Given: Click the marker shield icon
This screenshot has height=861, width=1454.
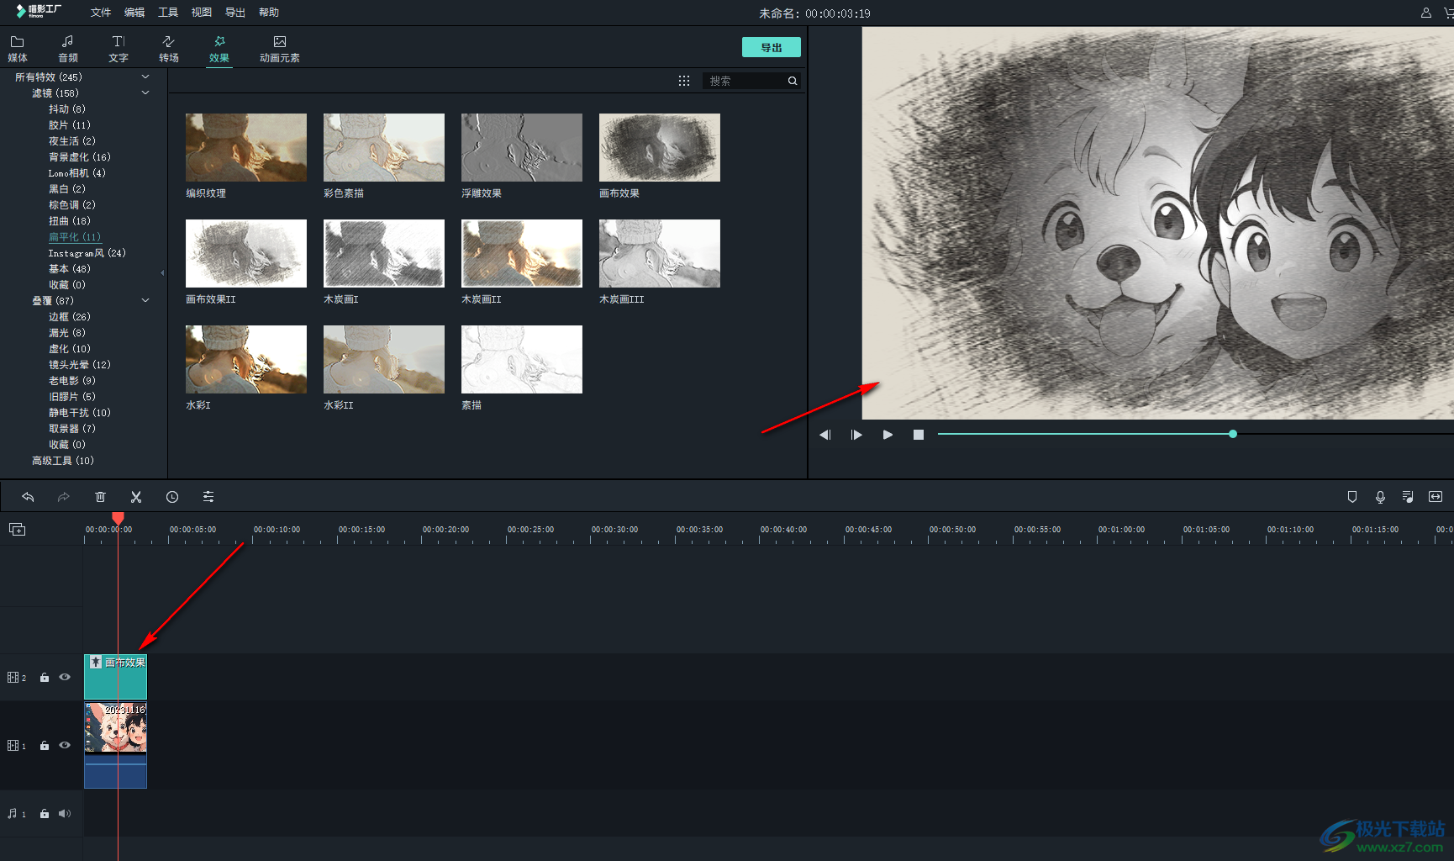Looking at the screenshot, I should click(1352, 497).
